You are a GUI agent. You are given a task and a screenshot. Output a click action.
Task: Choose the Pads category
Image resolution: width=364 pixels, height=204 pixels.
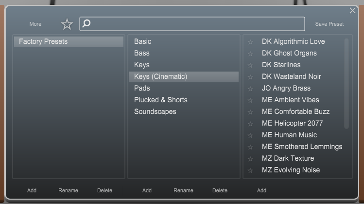tap(142, 88)
